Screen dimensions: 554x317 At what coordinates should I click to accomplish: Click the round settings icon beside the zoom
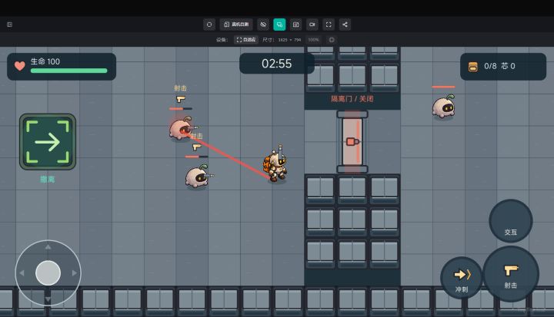tap(332, 40)
